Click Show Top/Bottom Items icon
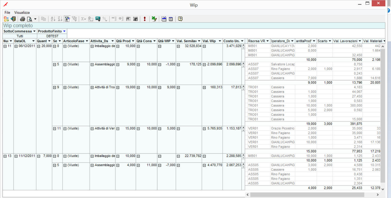 [74, 19]
